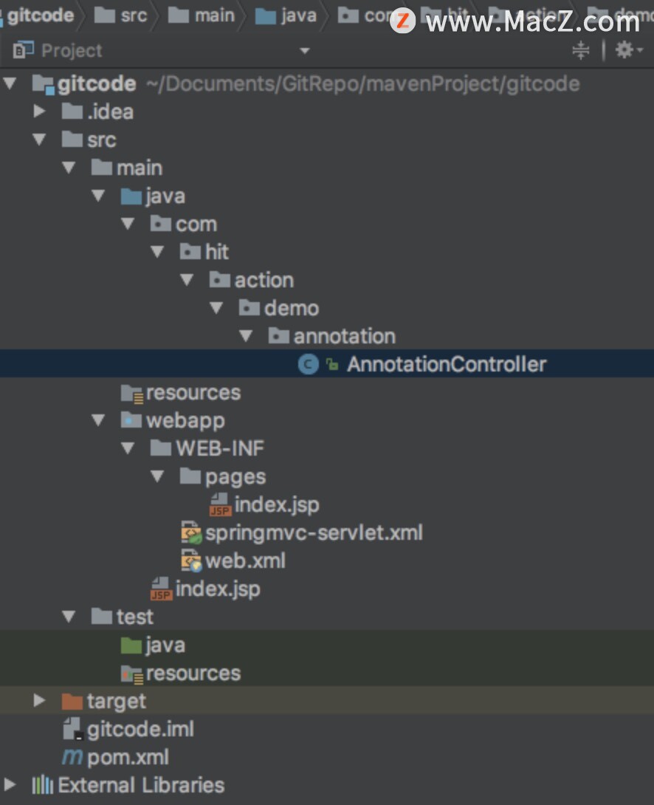Click the blue java source root icon
Screen dimensions: 654x805
coord(131,196)
